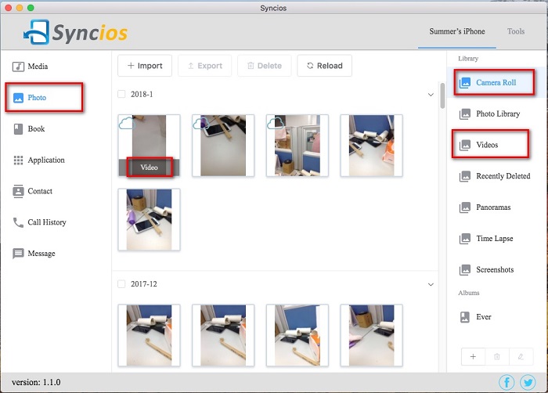Viewport: 548px width, 393px height.
Task: Click the photo list vertical scrollbar
Action: tap(442, 96)
